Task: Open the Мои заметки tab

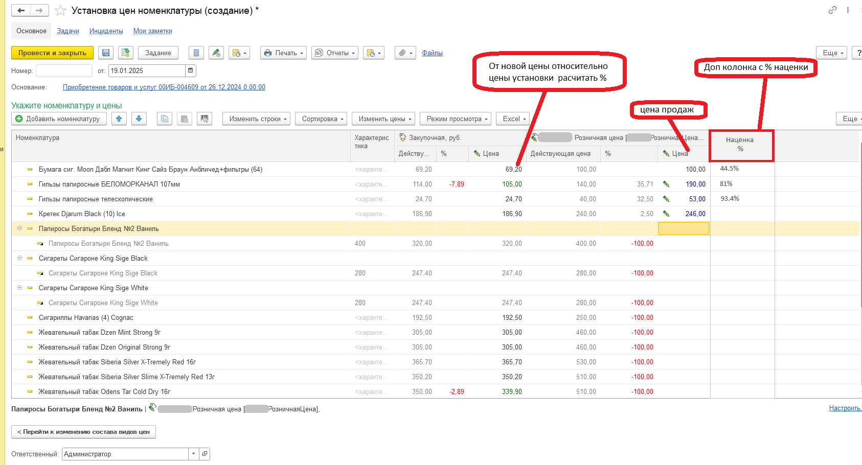Action: [x=152, y=31]
